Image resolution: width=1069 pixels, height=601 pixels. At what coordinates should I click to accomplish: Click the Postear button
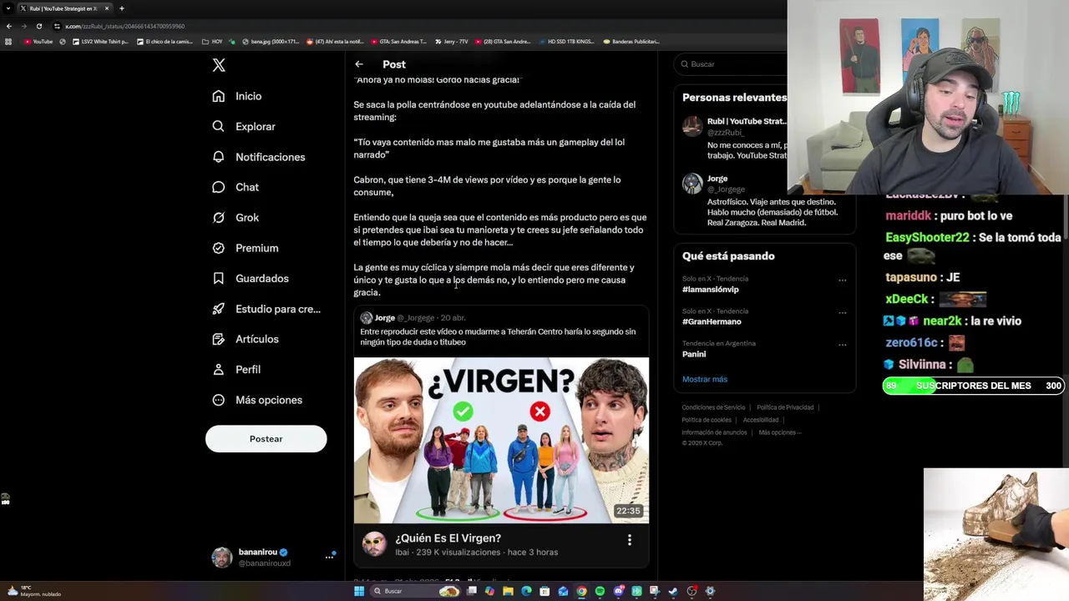tap(266, 438)
